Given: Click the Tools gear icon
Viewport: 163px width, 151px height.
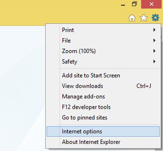Looking at the screenshot, I should coord(155,18).
